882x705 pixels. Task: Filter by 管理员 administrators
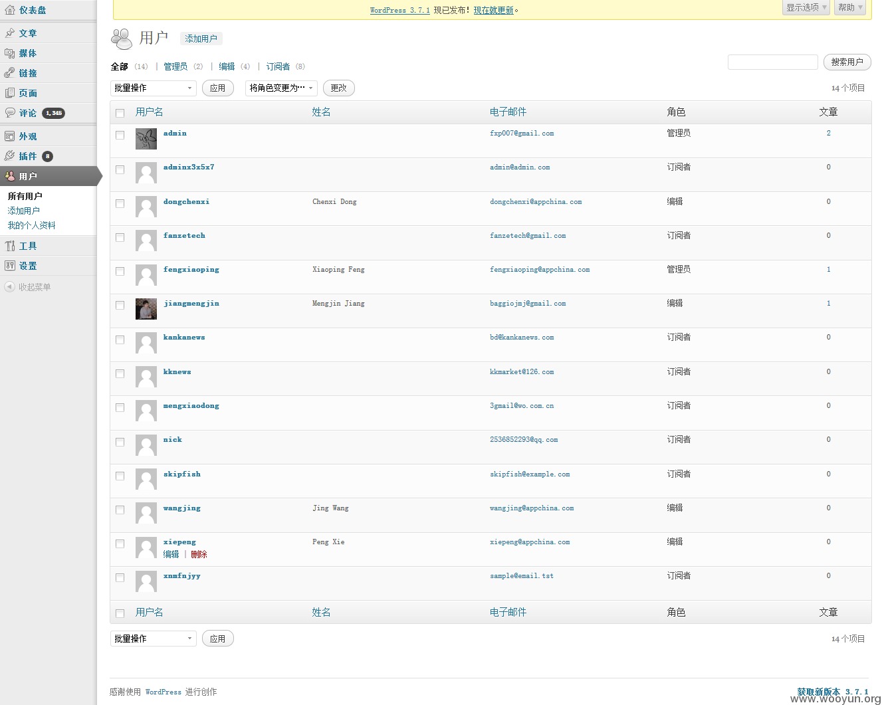(x=175, y=66)
